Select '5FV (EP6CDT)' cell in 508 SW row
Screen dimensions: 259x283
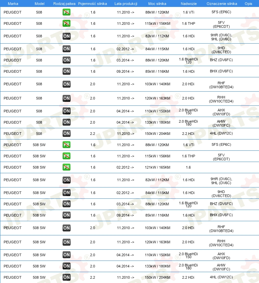click(221, 157)
